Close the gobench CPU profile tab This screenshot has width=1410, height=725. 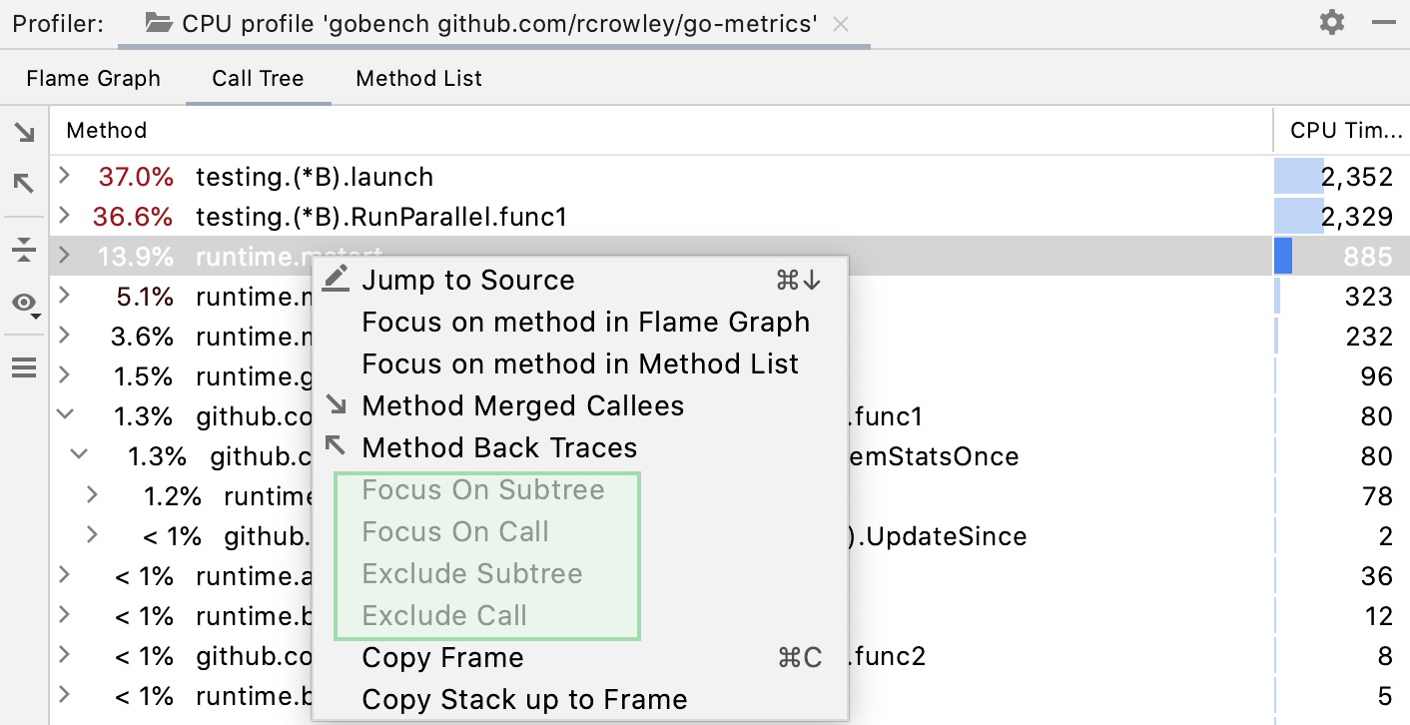[x=840, y=23]
